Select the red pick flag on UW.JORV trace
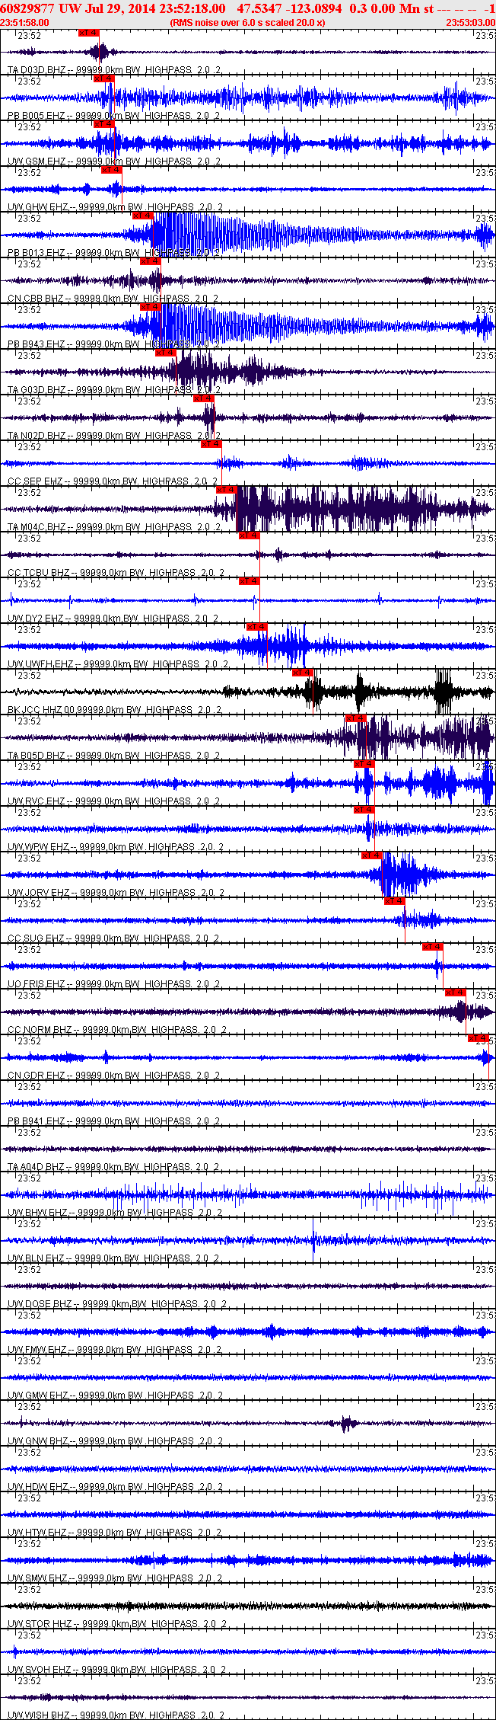Viewport: 496px width, 1720px height. point(370,855)
